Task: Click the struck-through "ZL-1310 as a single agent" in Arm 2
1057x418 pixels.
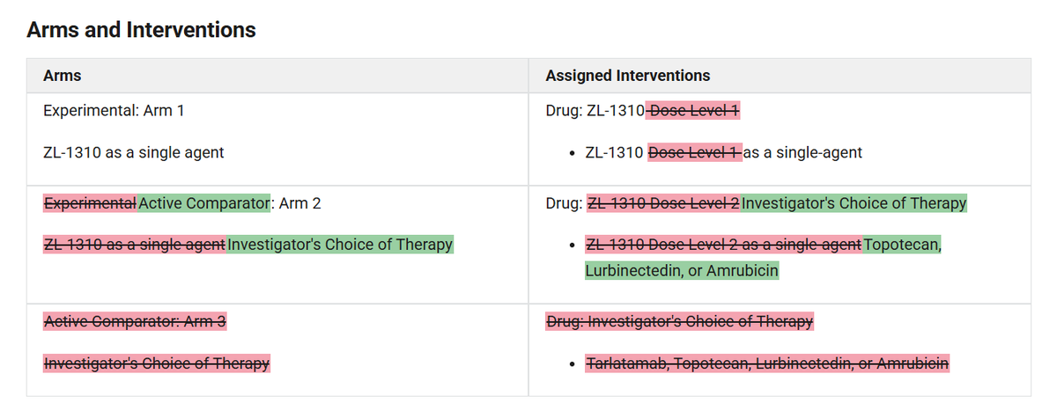Action: tap(135, 244)
